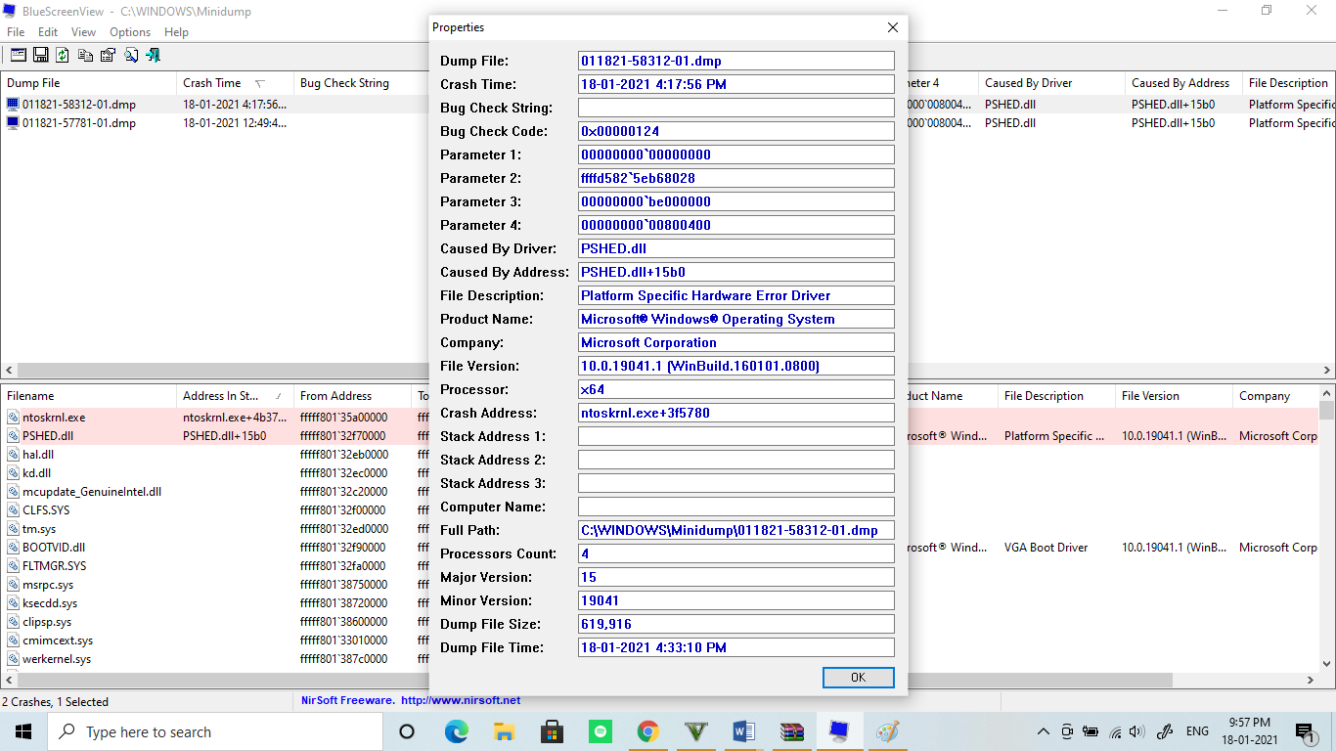Click the Wi-Fi network tray icon
1336x751 pixels.
tap(1114, 731)
